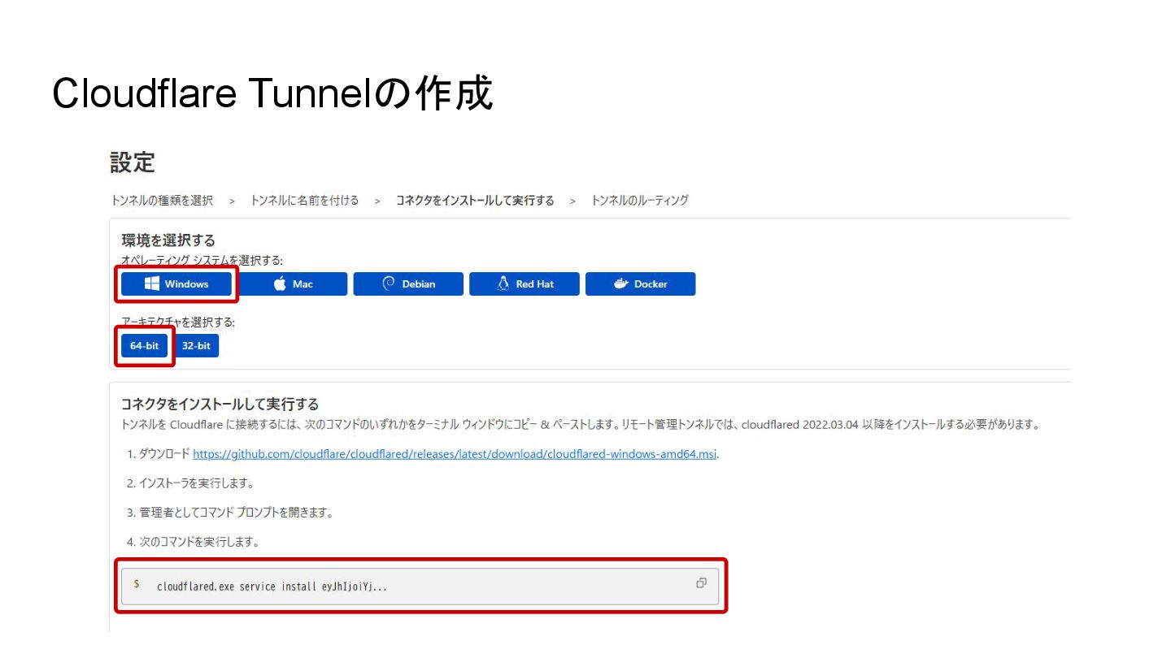
Task: Open the トンネルに名前を付ける breadcrumb step
Action: pyautogui.click(x=304, y=200)
